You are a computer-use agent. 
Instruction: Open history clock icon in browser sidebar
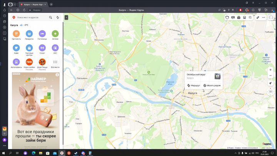(5, 16)
